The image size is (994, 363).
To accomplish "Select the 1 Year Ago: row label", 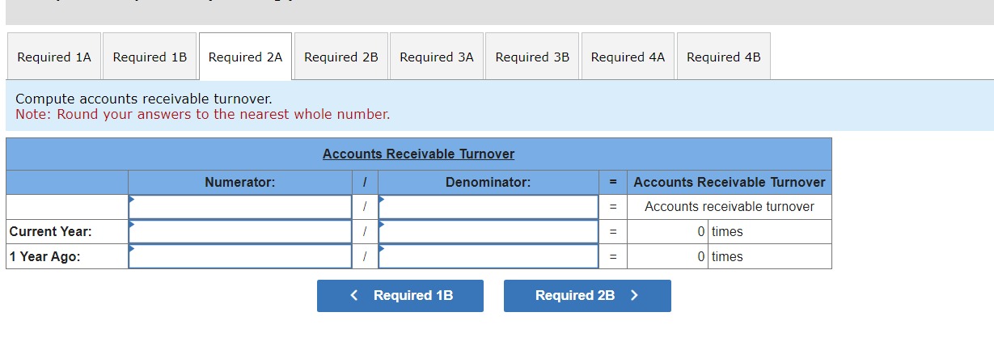I will pos(44,257).
